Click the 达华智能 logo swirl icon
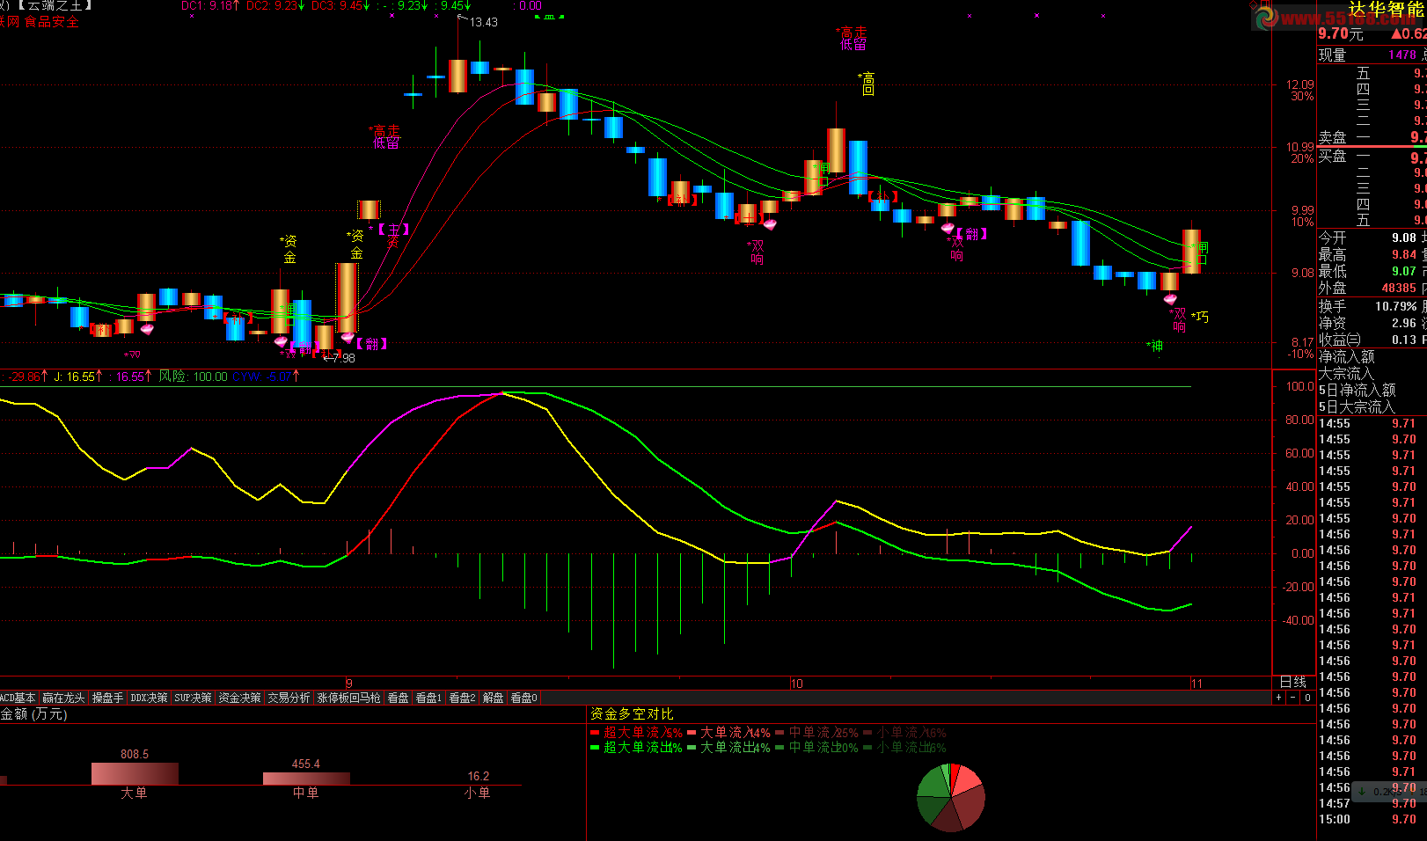The image size is (1427, 841). 1264,17
